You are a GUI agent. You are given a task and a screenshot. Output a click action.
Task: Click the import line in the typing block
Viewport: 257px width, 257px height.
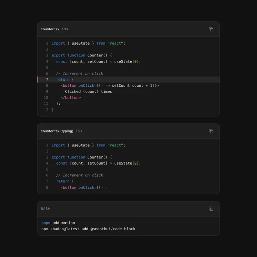pyautogui.click(x=89, y=145)
